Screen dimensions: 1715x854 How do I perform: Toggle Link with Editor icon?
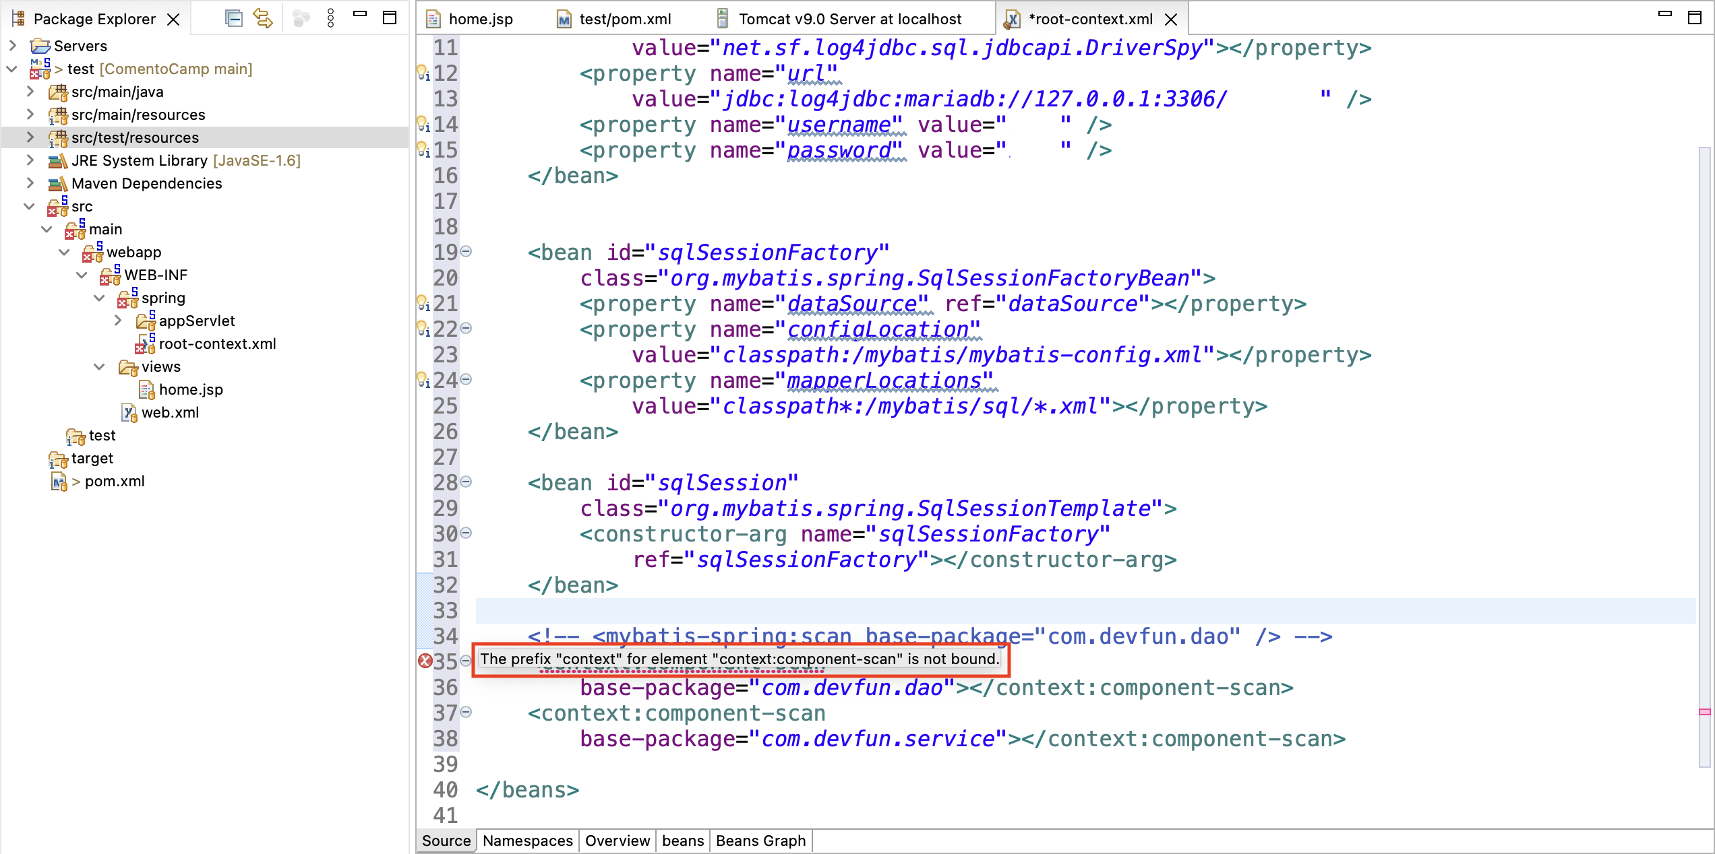tap(263, 18)
